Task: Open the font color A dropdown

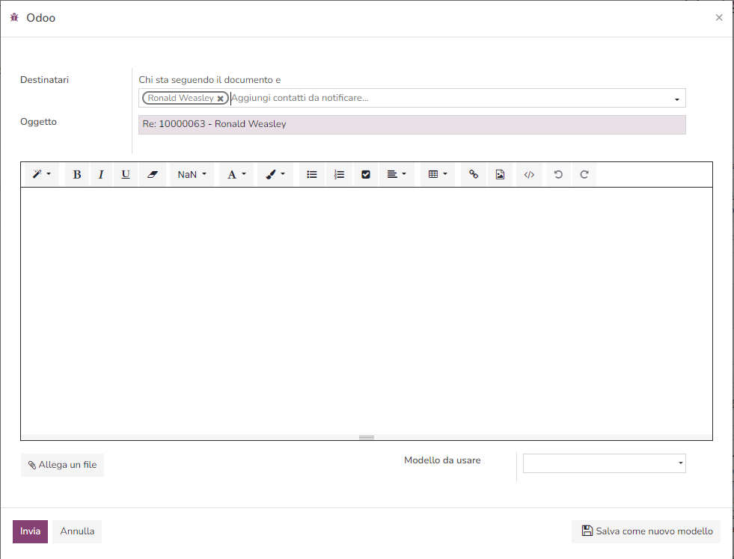Action: 236,174
